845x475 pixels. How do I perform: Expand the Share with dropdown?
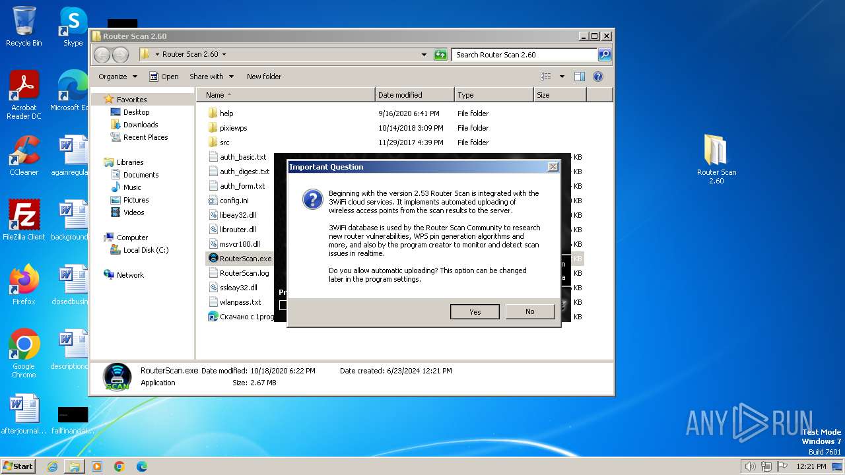(212, 77)
